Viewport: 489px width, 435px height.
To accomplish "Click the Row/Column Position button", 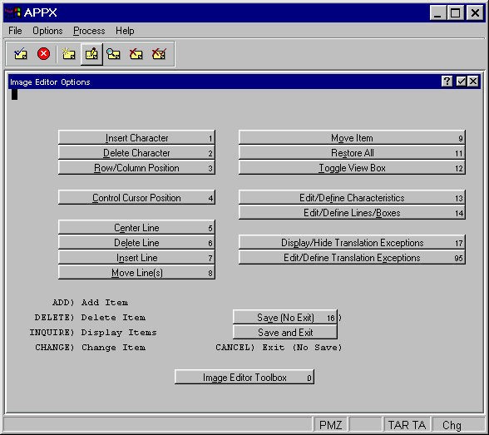I will pos(136,167).
